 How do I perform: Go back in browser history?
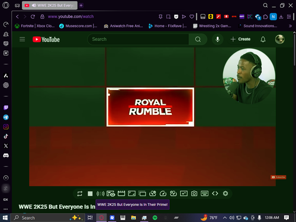(x=17, y=17)
